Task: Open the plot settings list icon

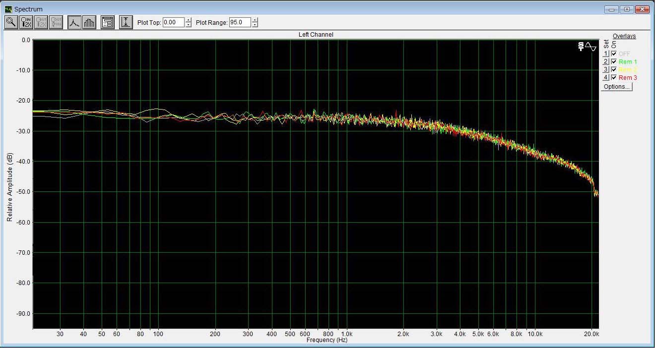Action: [107, 22]
